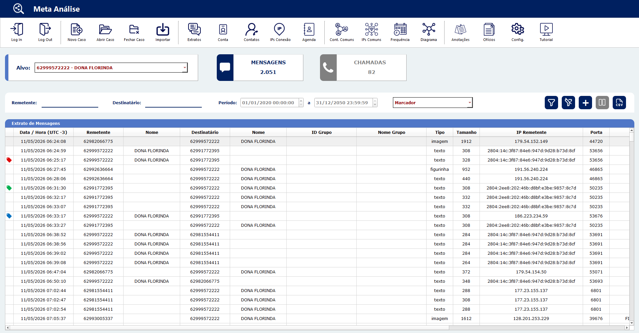
Task: Click the Importar icon
Action: (163, 32)
